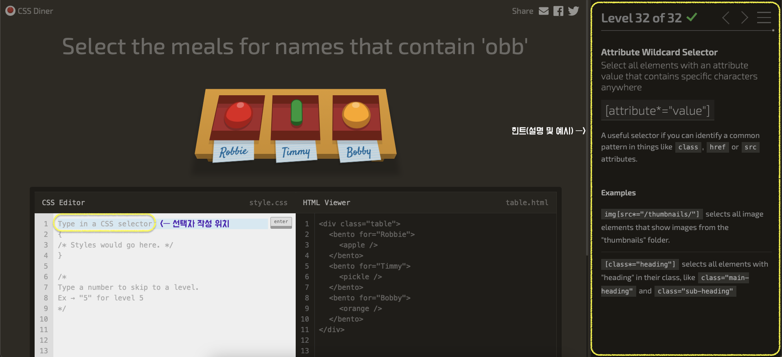Click the 'Attribute Wildcard Selector' title
This screenshot has width=782, height=357.
point(659,52)
